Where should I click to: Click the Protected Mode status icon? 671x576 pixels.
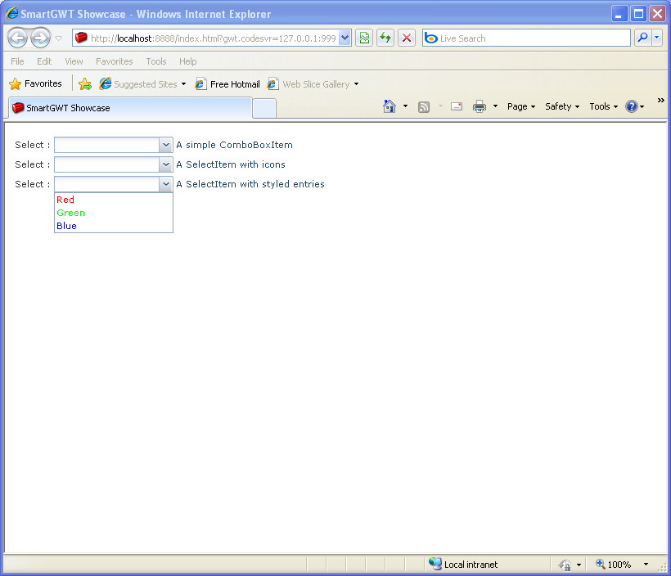coord(565,565)
